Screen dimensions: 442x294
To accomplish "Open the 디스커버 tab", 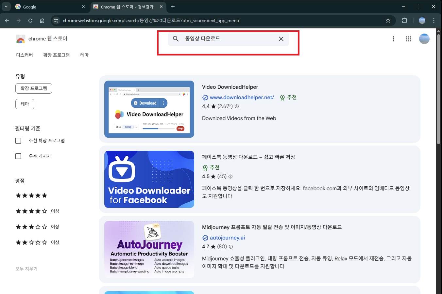I will point(25,55).
